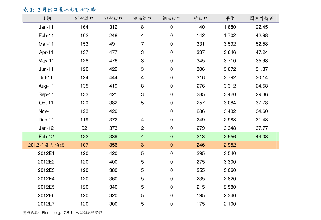321x220 pixels.
Task: Click steel import value 102
Action: pos(84,35)
